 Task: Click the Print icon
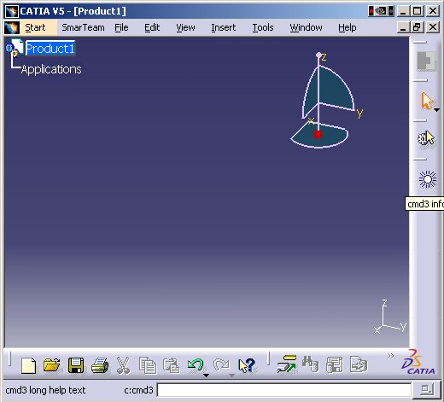click(x=100, y=365)
